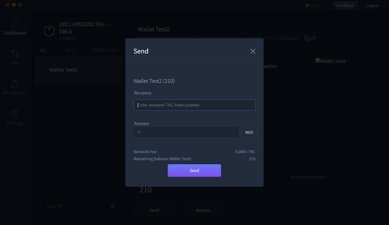Open Settings from the sidebar

point(15,118)
